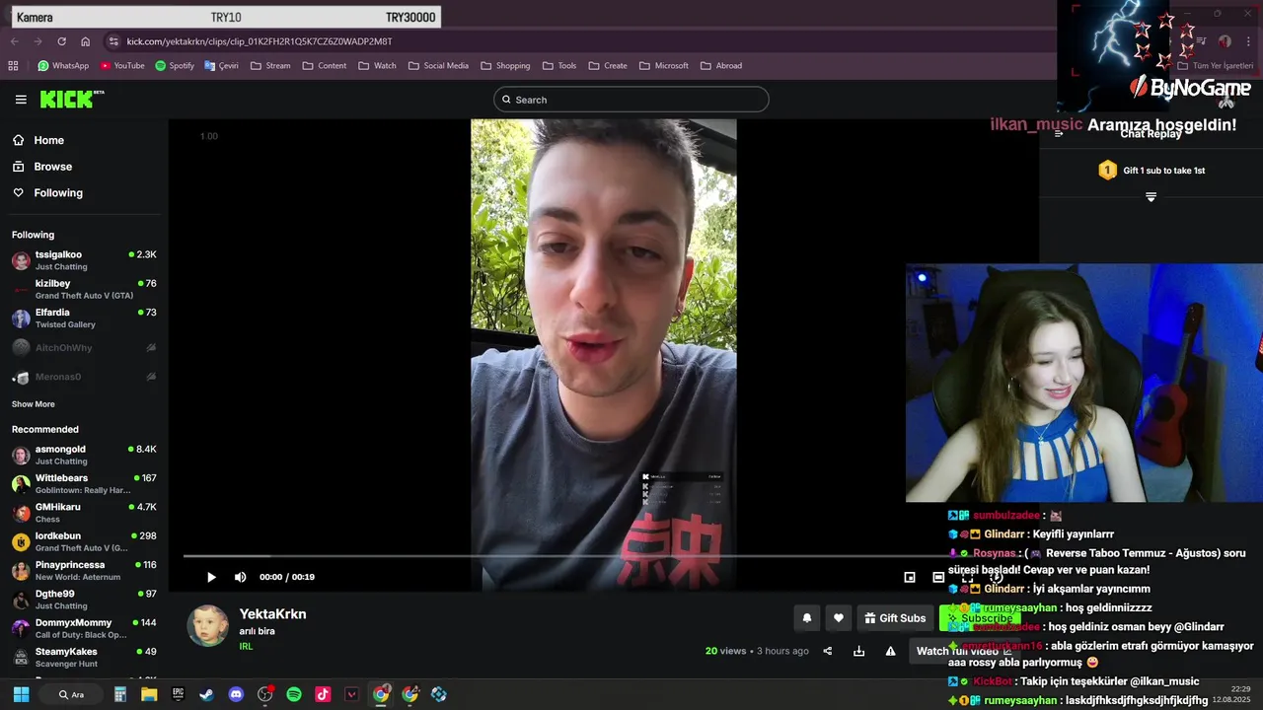
Task: Click the address bar URL
Action: (x=260, y=41)
